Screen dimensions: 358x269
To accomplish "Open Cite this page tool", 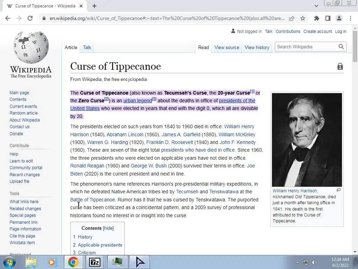I will pos(22,236).
